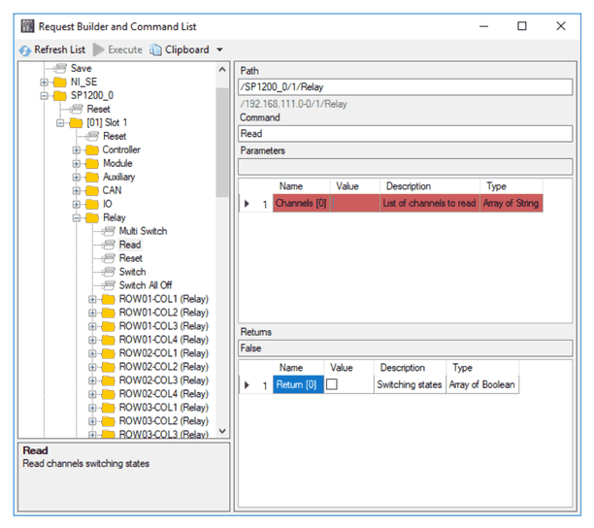The image size is (594, 528).
Task: Click the Refresh List button label
Action: tap(59, 49)
